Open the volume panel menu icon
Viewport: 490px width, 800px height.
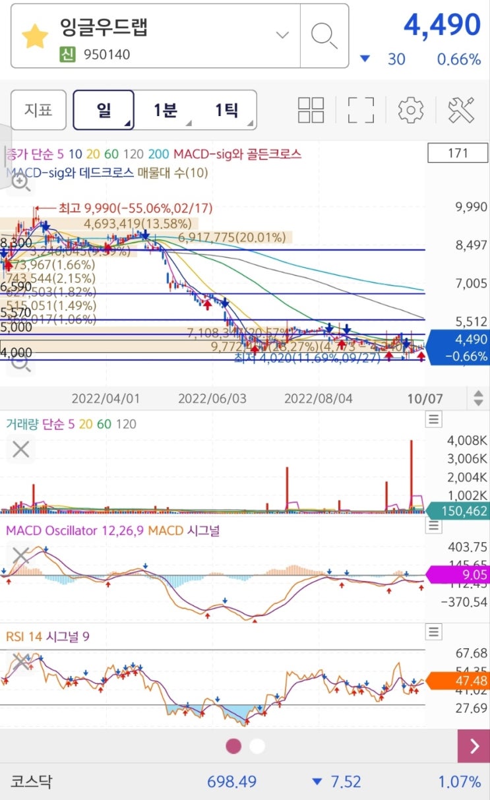coord(433,419)
